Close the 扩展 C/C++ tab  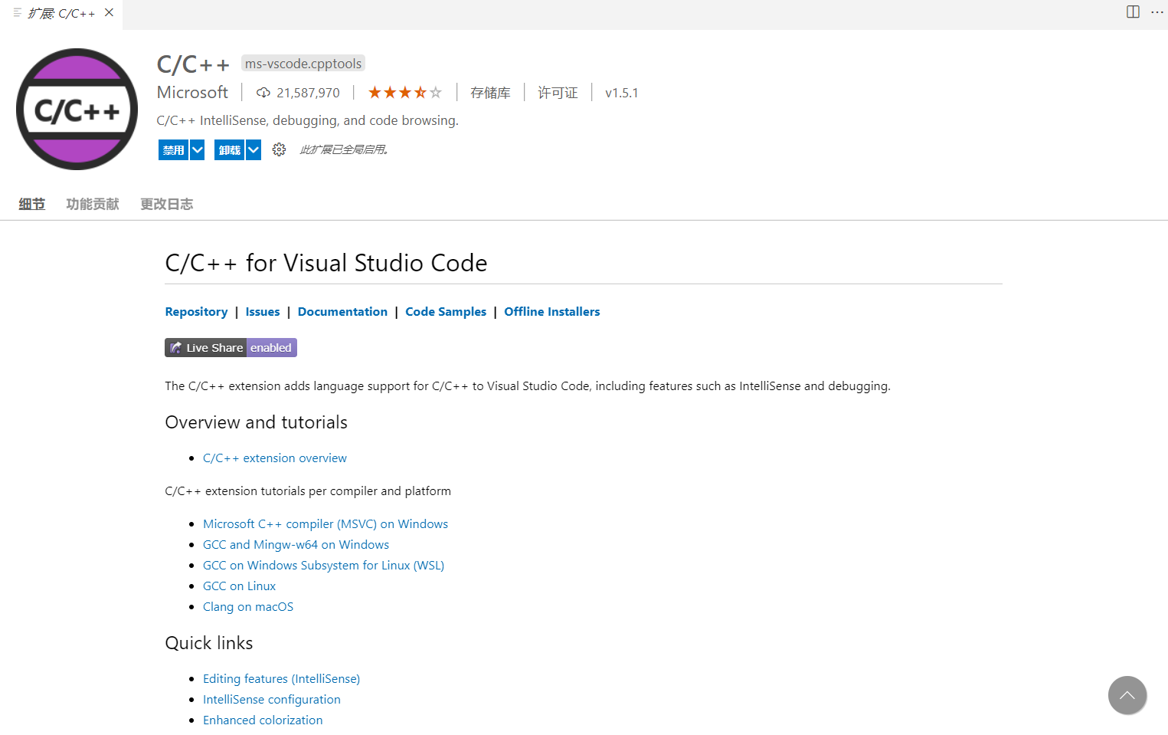click(x=110, y=12)
